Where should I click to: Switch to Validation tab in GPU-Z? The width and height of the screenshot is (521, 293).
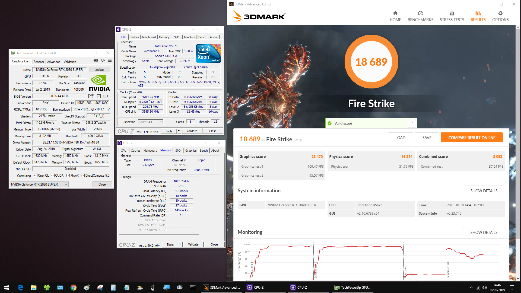tap(70, 62)
